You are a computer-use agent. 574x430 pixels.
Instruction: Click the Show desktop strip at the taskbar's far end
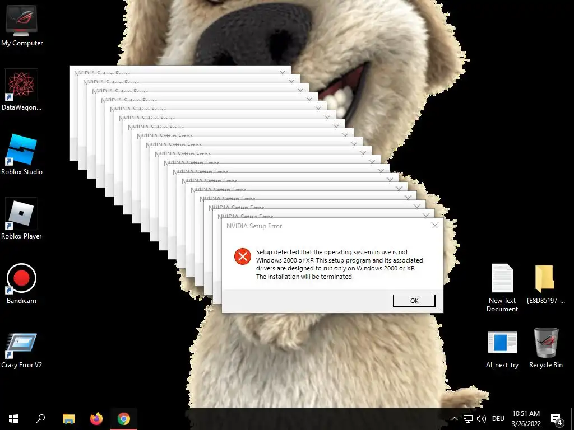tap(572, 419)
